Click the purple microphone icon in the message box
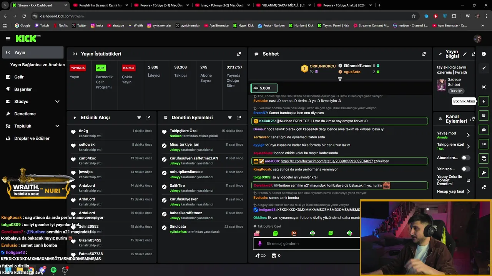This screenshot has width=492, height=276. 260,243
